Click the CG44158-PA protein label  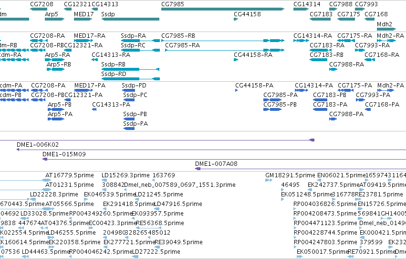pyautogui.click(x=254, y=85)
